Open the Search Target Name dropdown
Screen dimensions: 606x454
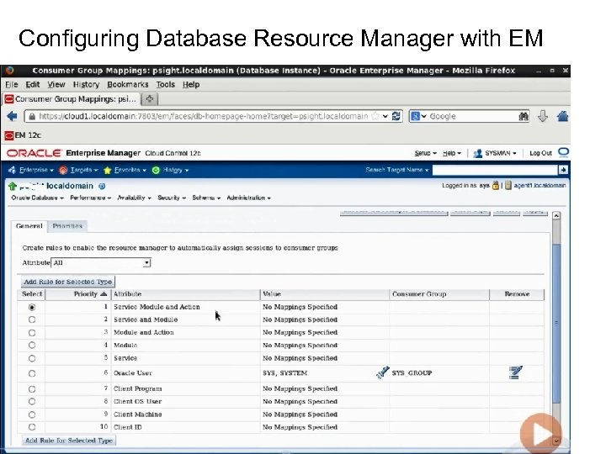[x=397, y=170]
